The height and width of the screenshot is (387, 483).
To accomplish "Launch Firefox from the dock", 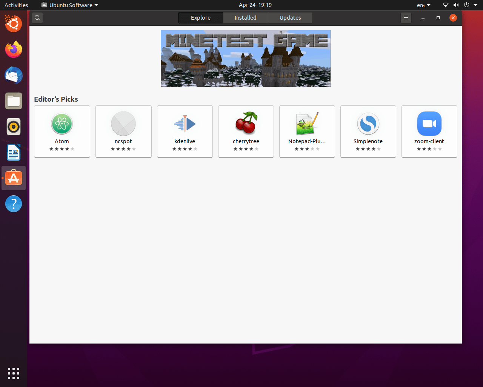I will coord(14,50).
